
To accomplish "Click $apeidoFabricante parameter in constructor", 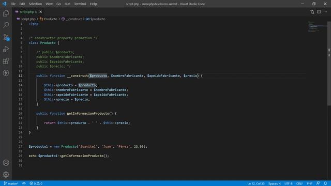I will [x=163, y=76].
